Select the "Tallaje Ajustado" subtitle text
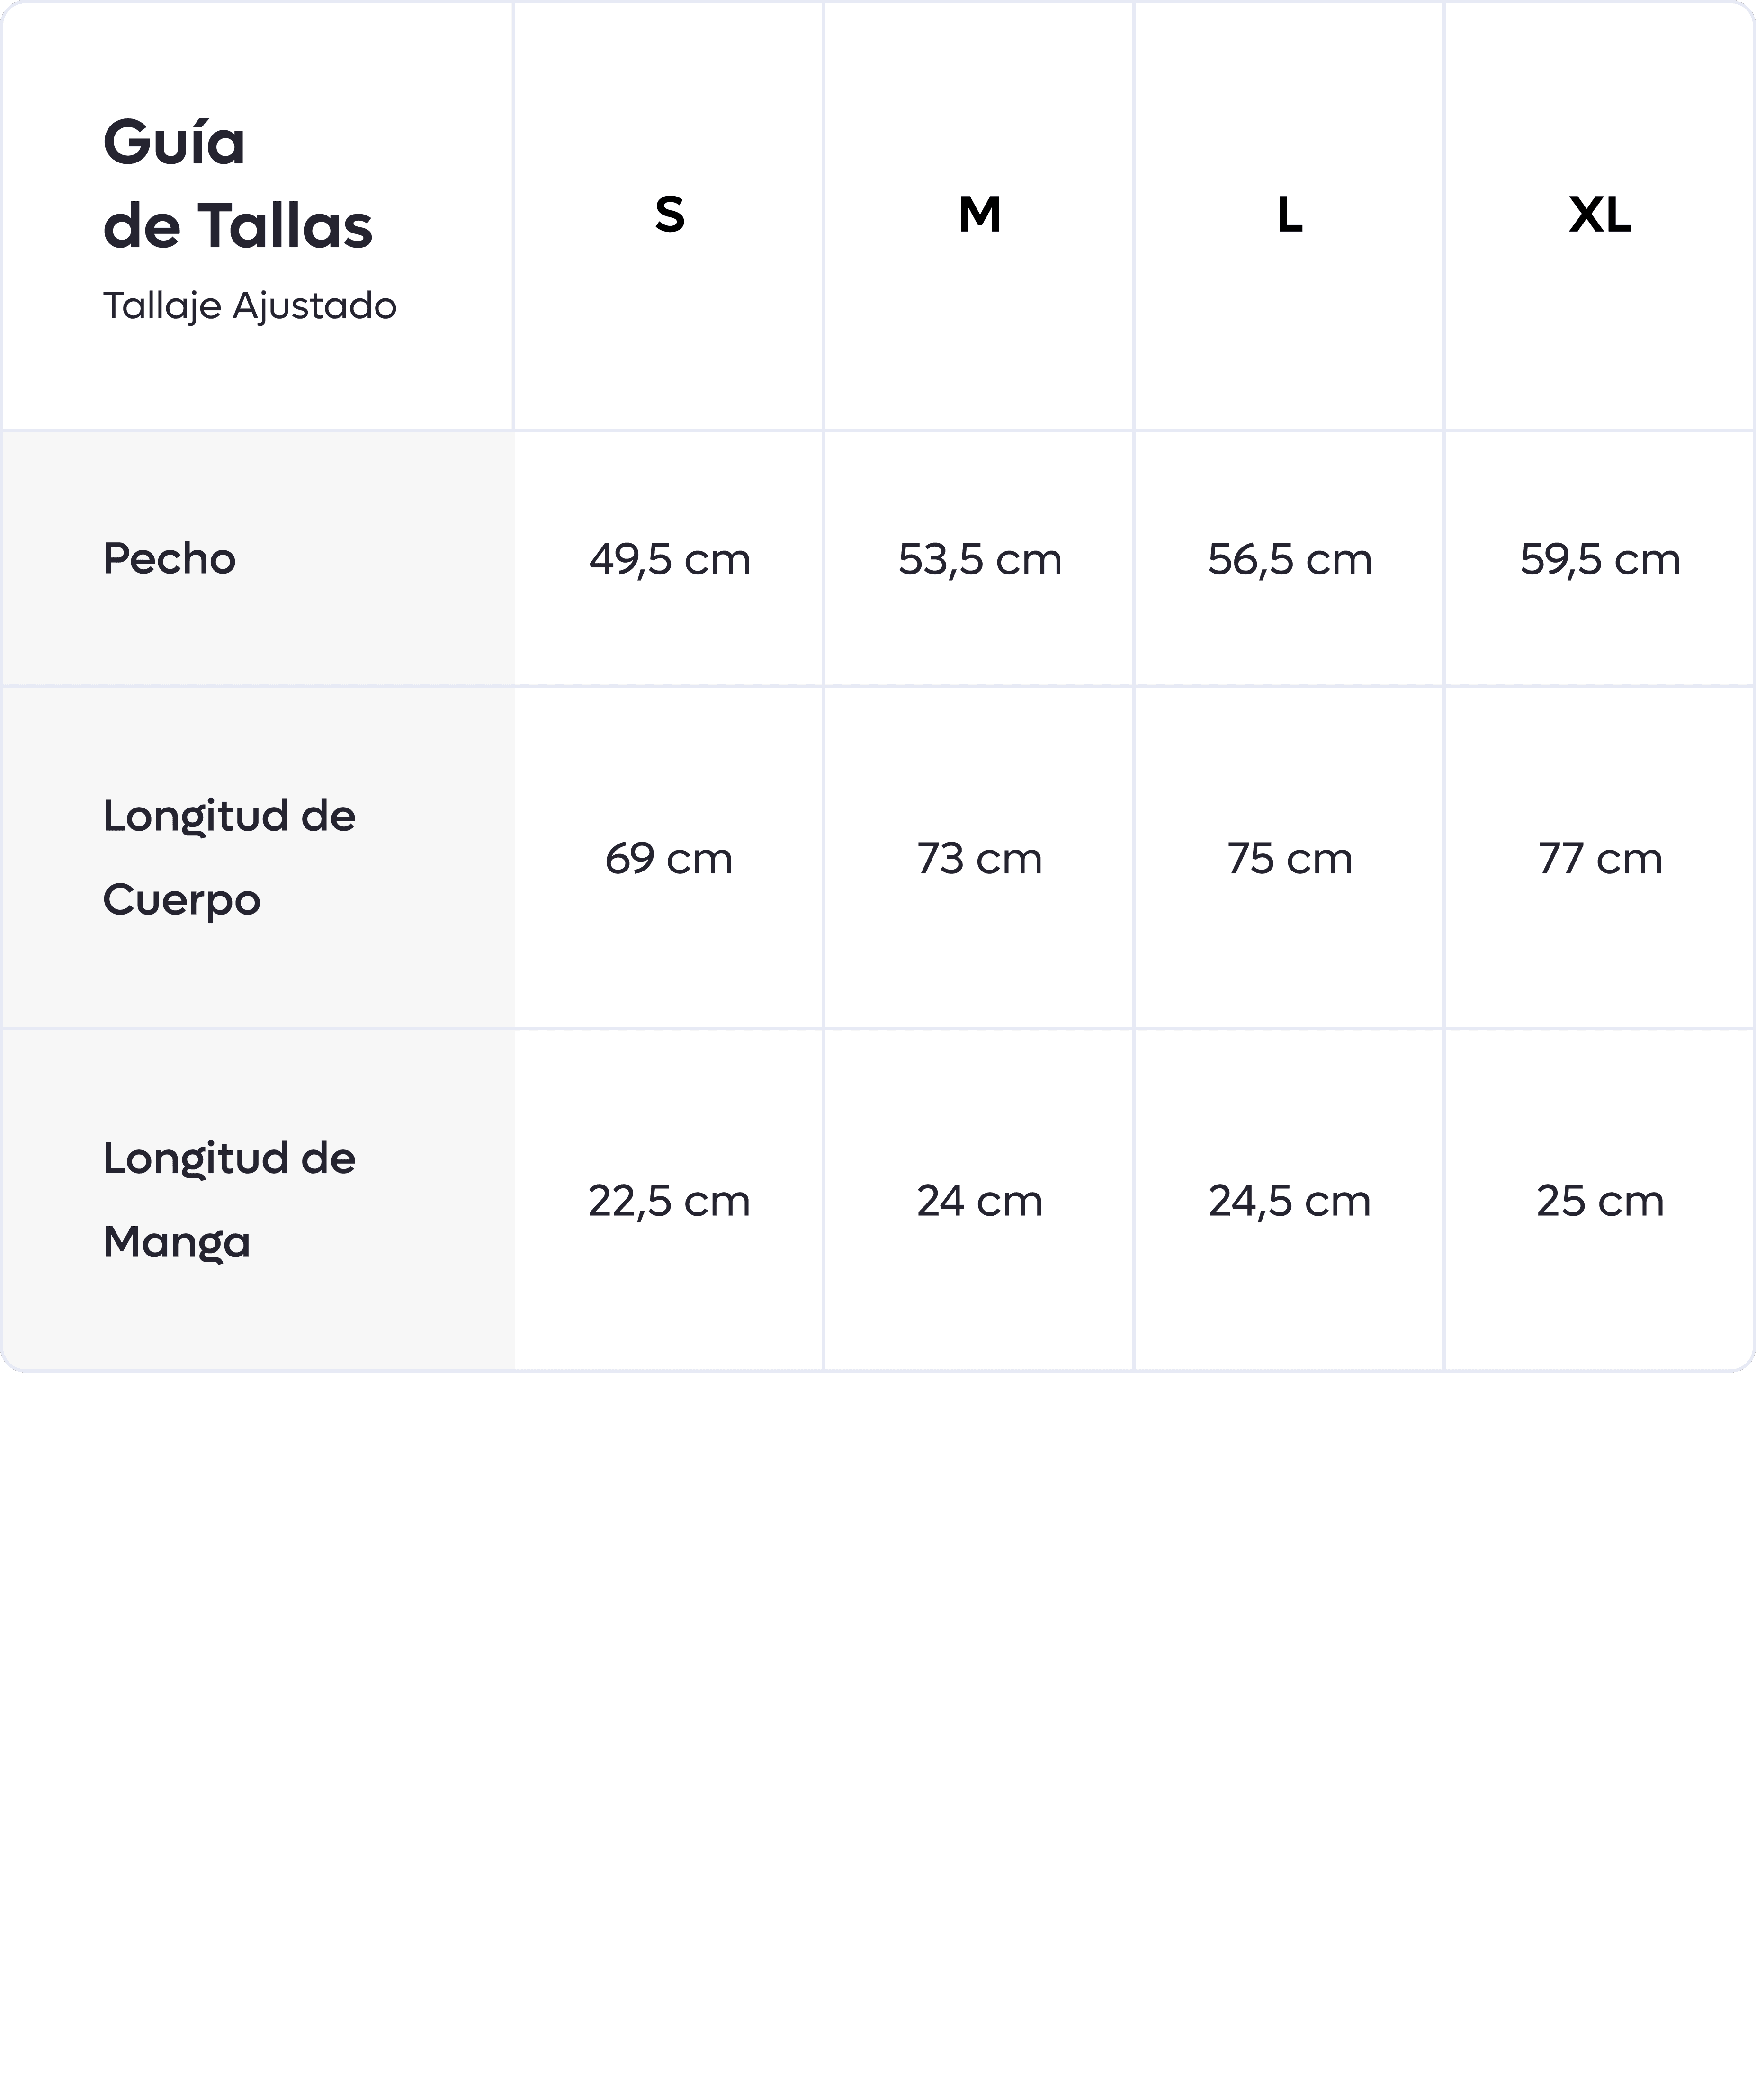The height and width of the screenshot is (2100, 1756). (249, 306)
